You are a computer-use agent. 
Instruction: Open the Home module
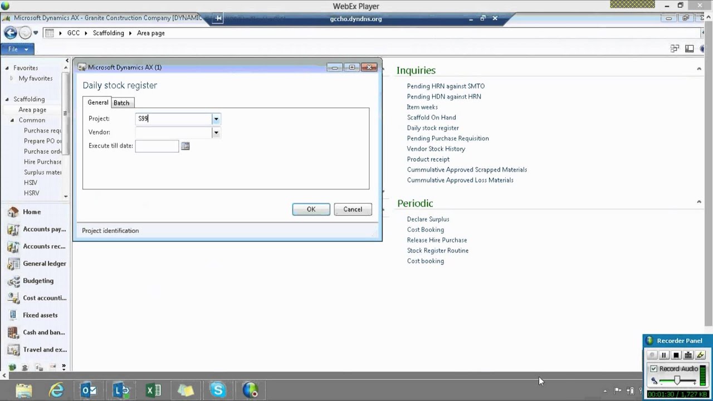pos(35,212)
